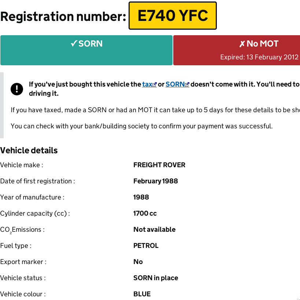Select the green SORN status panel
Viewport: 300px width, 300px height.
tap(86, 50)
